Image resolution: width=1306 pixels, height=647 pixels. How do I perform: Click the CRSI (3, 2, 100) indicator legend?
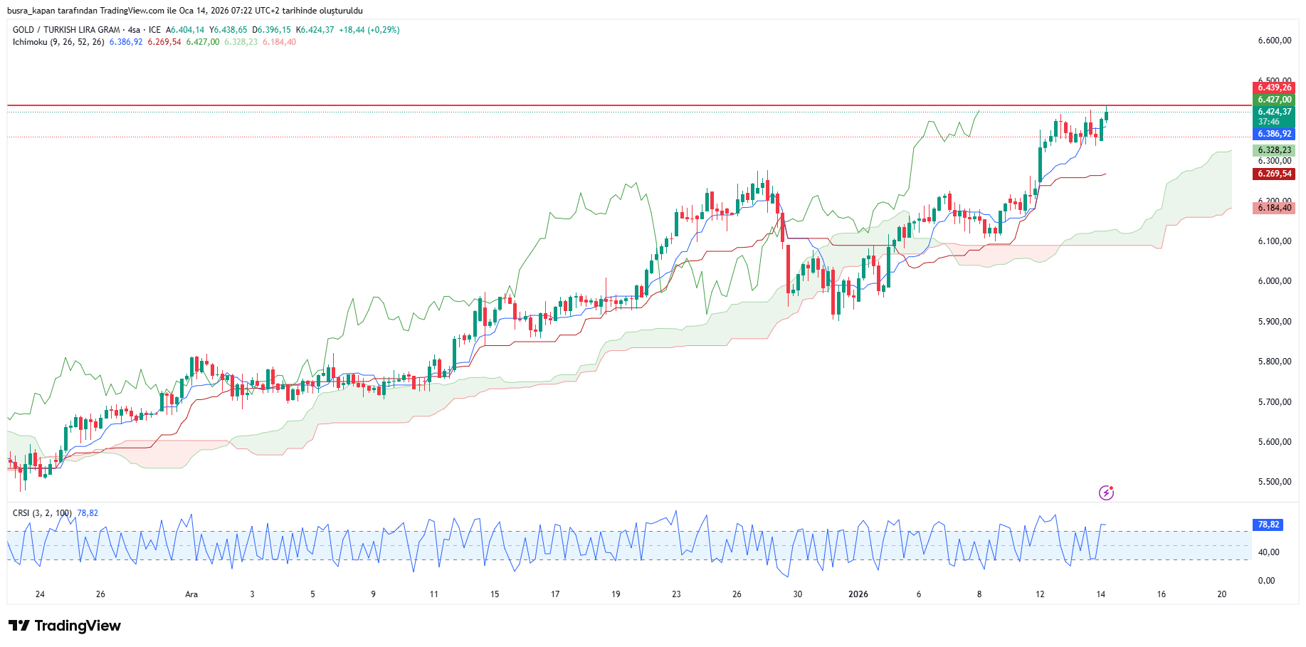point(42,513)
